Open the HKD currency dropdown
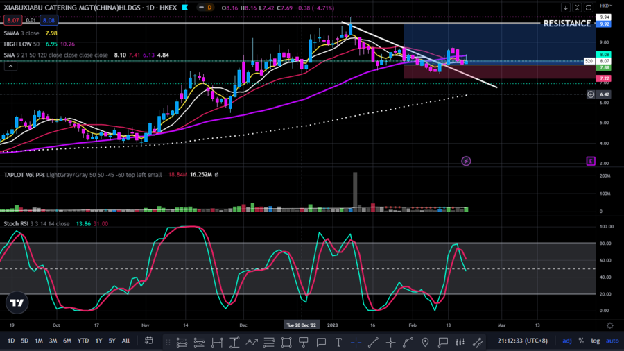The height and width of the screenshot is (351, 624). (605, 6)
